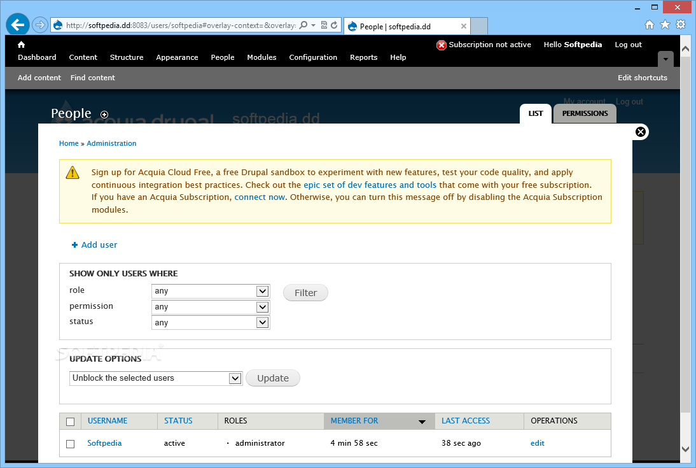The image size is (696, 468).
Task: Open the status filter dropdown
Action: tap(211, 323)
